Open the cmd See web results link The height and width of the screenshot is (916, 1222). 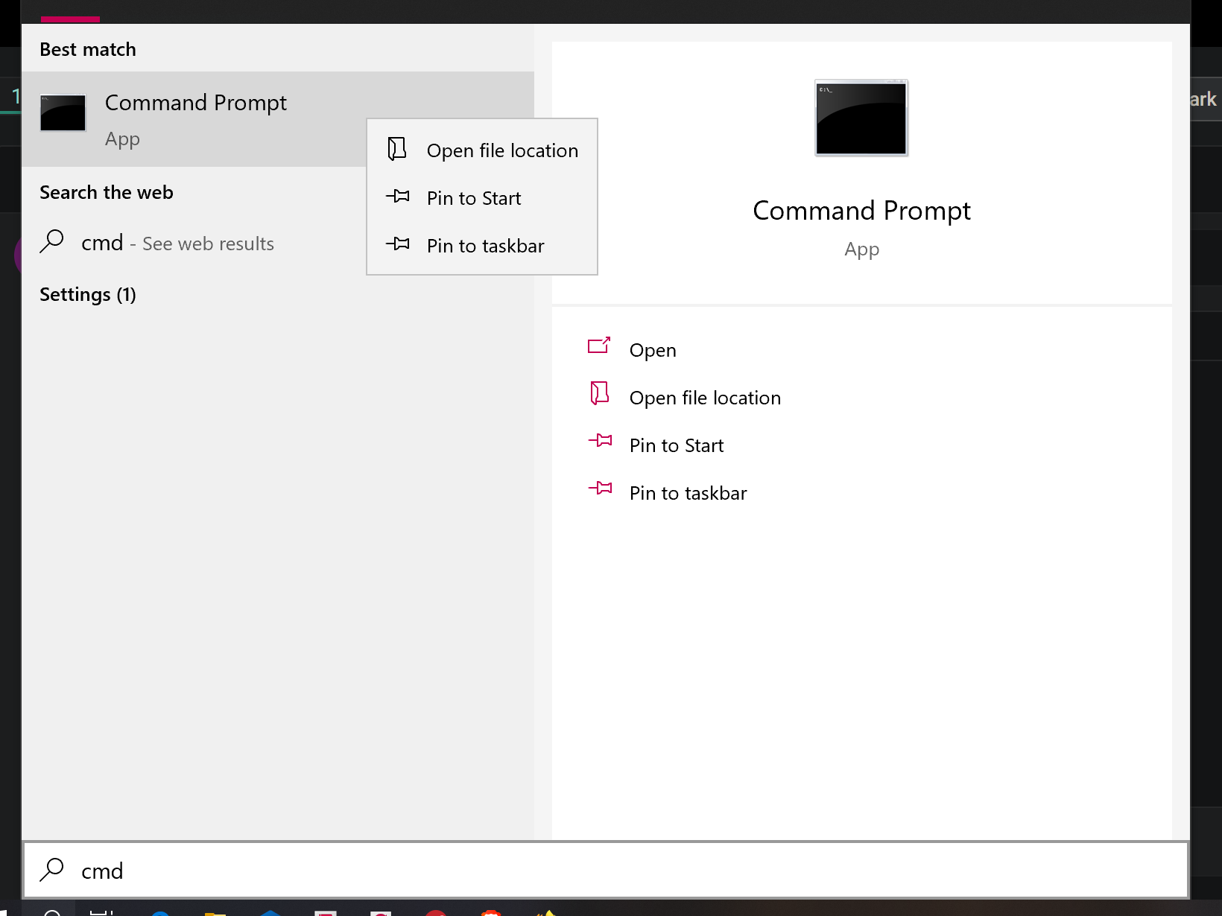point(179,244)
